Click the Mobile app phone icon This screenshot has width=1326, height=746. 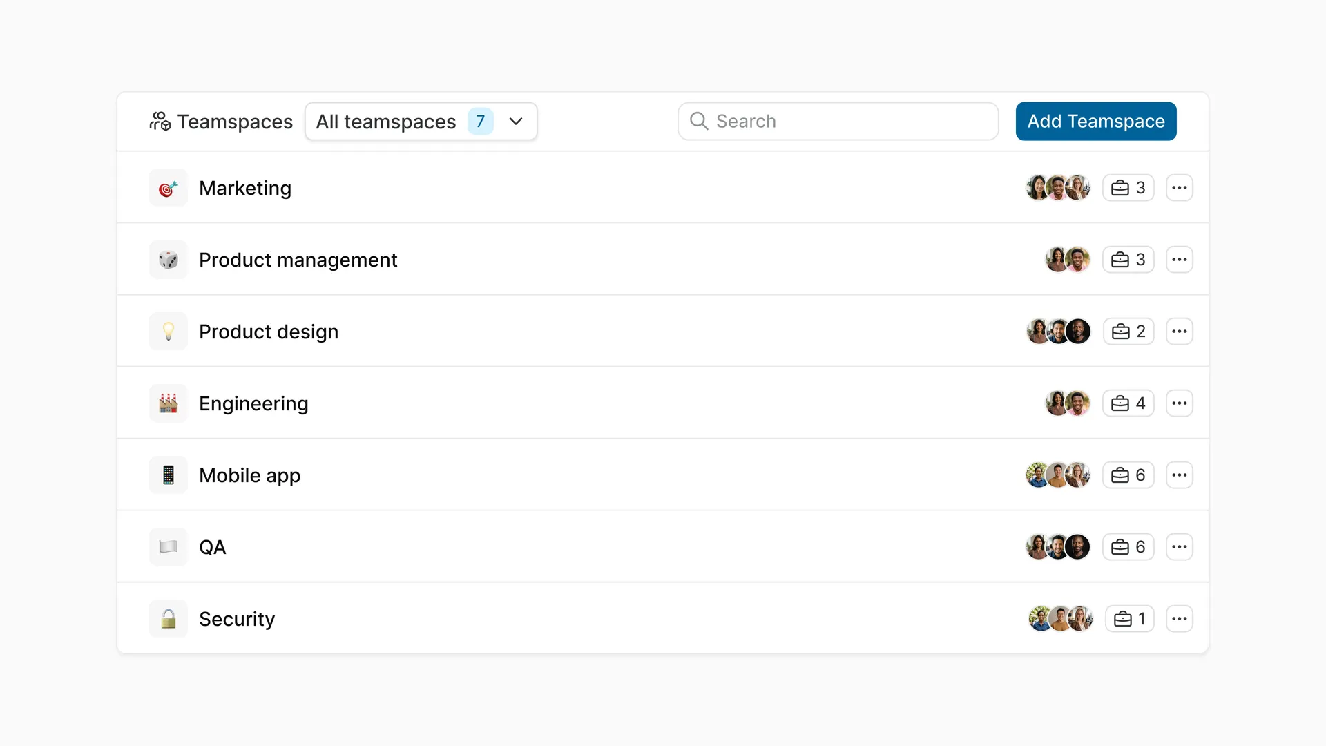[x=169, y=475]
